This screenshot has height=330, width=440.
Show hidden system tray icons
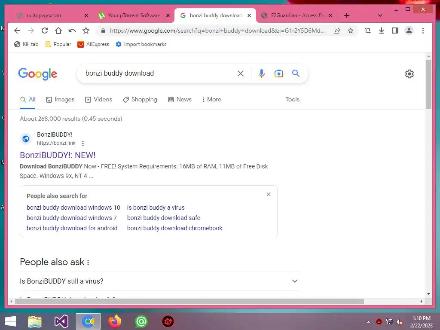coord(368,322)
